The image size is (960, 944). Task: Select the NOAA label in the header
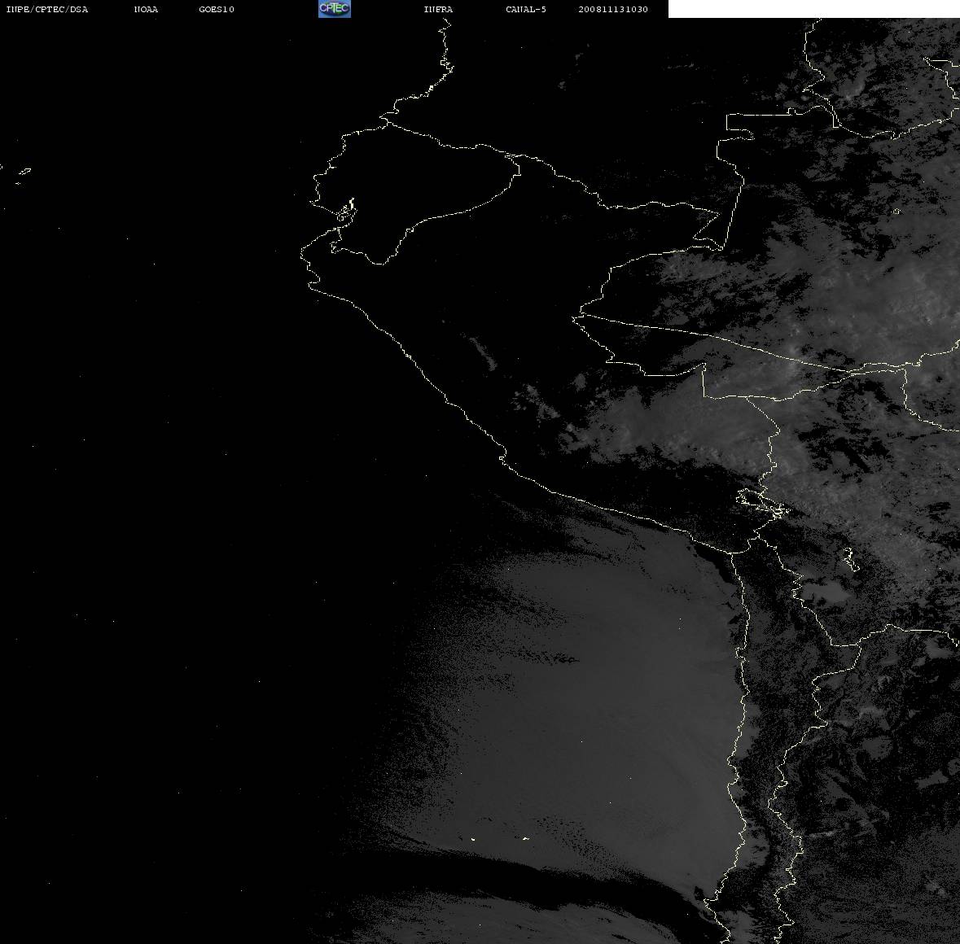(x=146, y=9)
